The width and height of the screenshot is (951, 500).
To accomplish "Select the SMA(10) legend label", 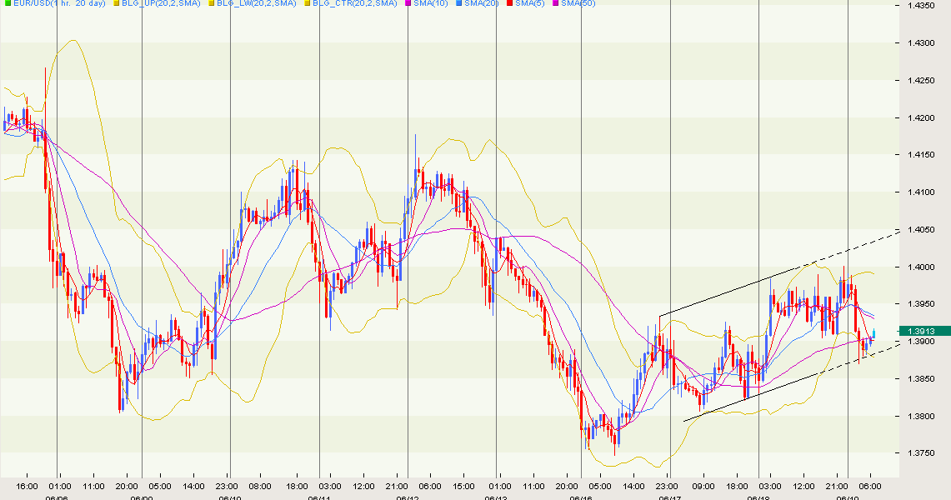I will 431,3.
